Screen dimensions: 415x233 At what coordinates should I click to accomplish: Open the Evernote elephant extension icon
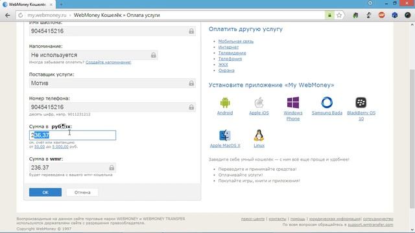(355, 16)
